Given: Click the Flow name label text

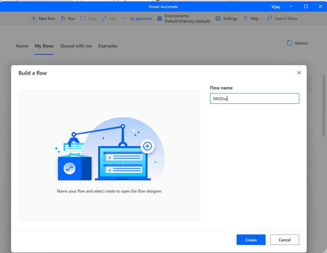Looking at the screenshot, I should pos(221,88).
